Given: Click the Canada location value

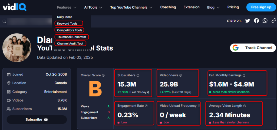Looking at the screenshot, I should [61, 83].
